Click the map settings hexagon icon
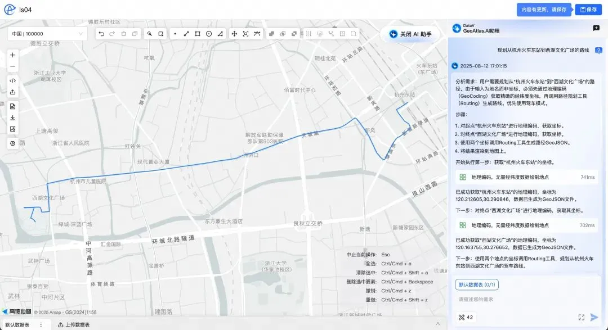The height and width of the screenshot is (330, 608). coord(13,143)
